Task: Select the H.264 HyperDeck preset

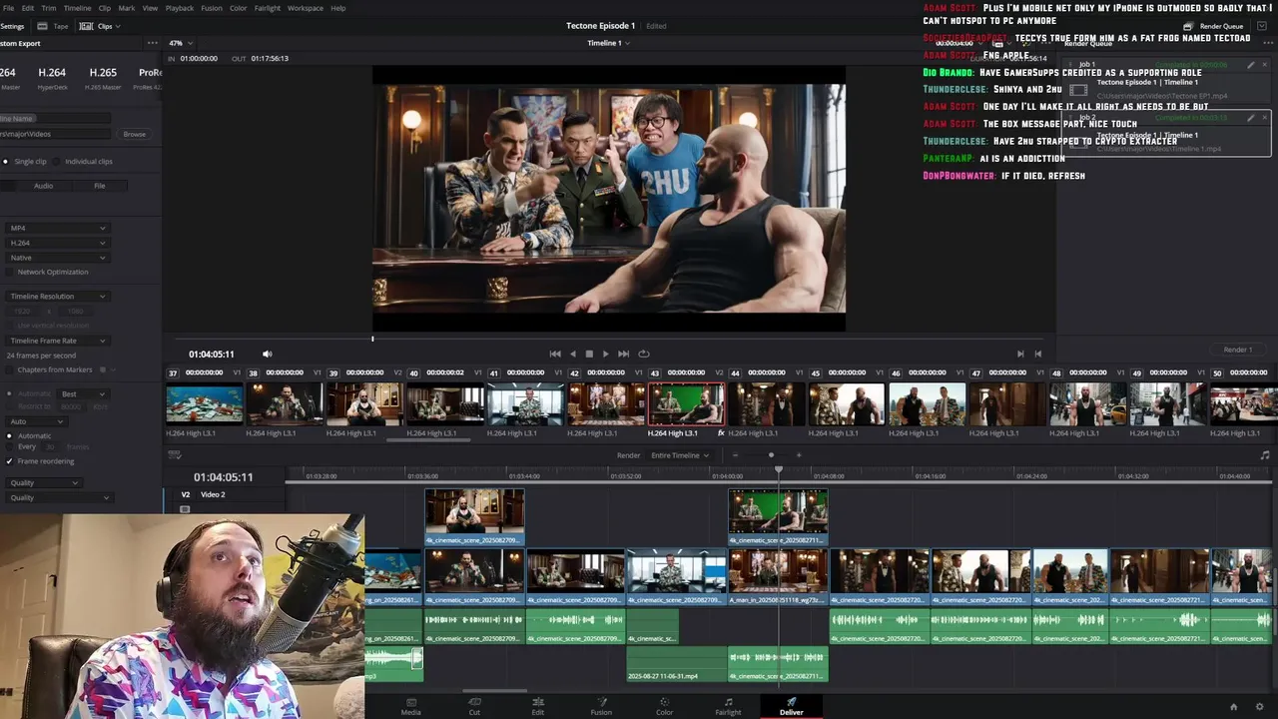Action: click(52, 78)
